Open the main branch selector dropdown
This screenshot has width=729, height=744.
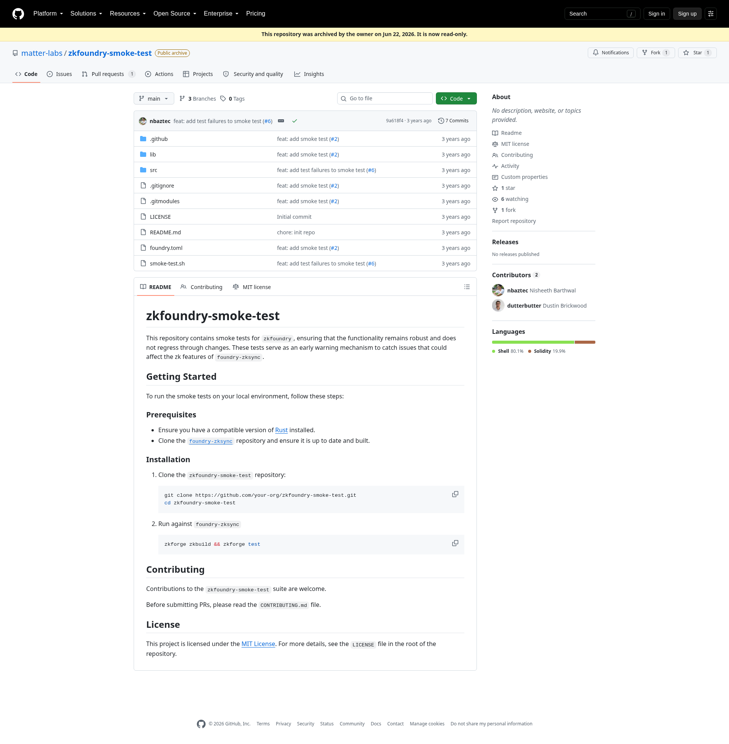point(154,98)
